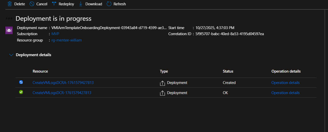Click the Delete trash icon
This screenshot has height=132, width=328.
tap(10, 4)
